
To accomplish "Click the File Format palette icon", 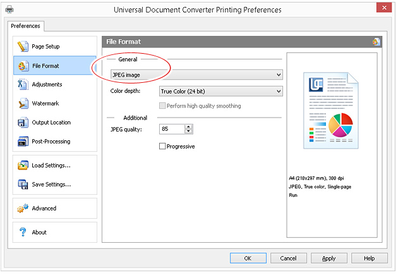I will point(23,66).
